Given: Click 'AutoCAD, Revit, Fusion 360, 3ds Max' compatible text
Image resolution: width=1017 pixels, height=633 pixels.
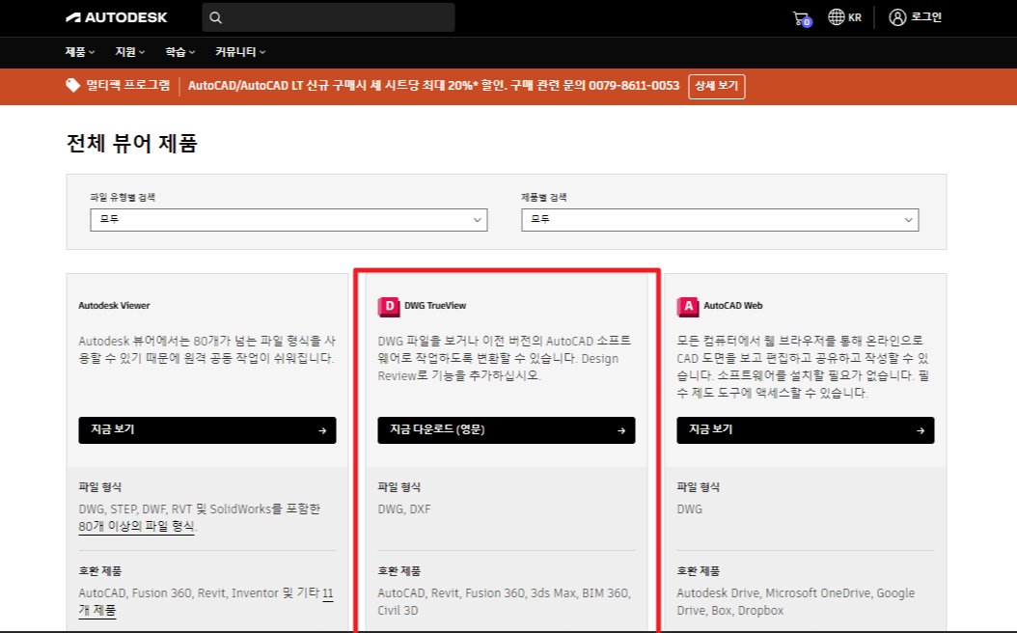Looking at the screenshot, I should (504, 601).
